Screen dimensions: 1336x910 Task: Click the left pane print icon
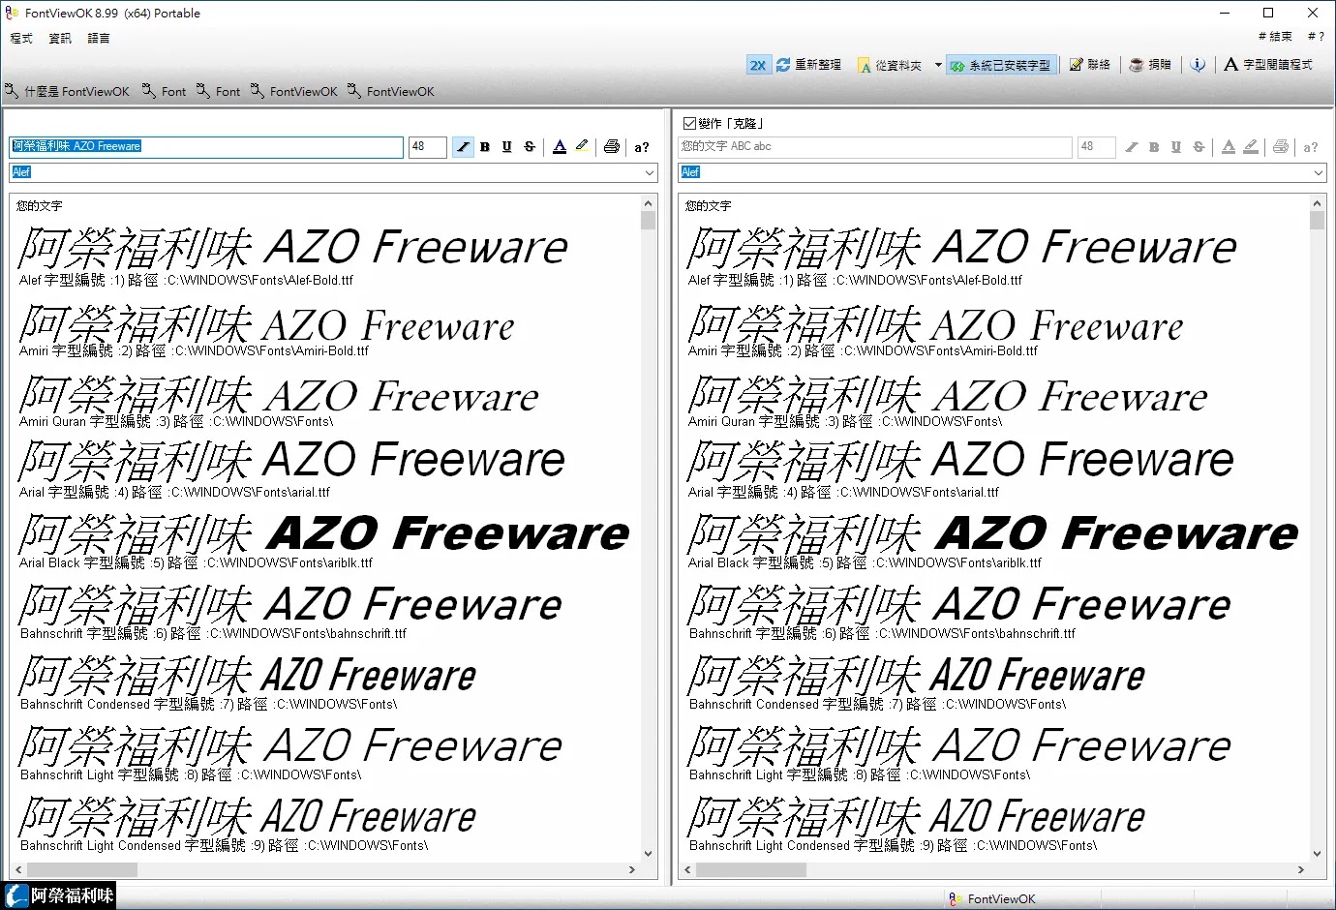(612, 147)
